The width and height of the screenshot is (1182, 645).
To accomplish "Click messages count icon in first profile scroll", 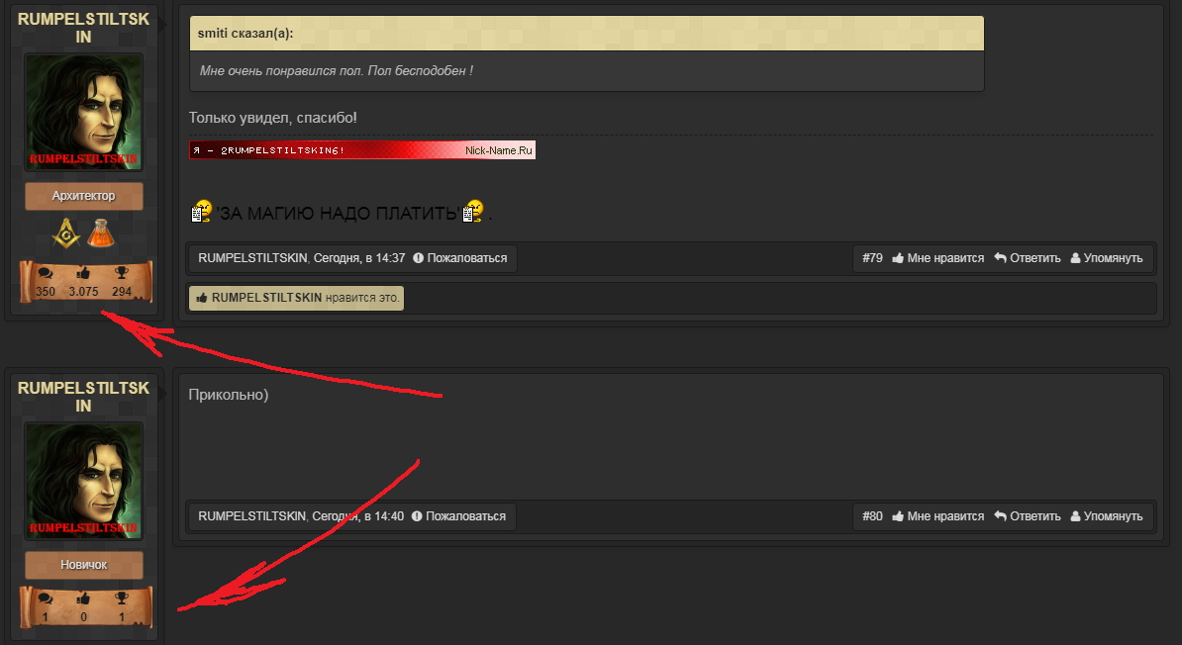I will coord(46,273).
